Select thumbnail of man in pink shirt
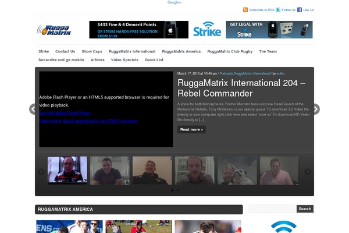The image size is (349, 233). coord(279,171)
